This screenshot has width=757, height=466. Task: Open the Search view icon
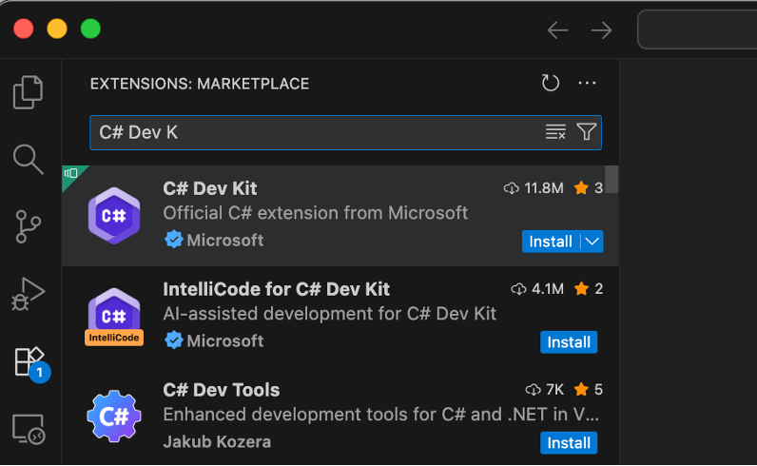(x=29, y=159)
